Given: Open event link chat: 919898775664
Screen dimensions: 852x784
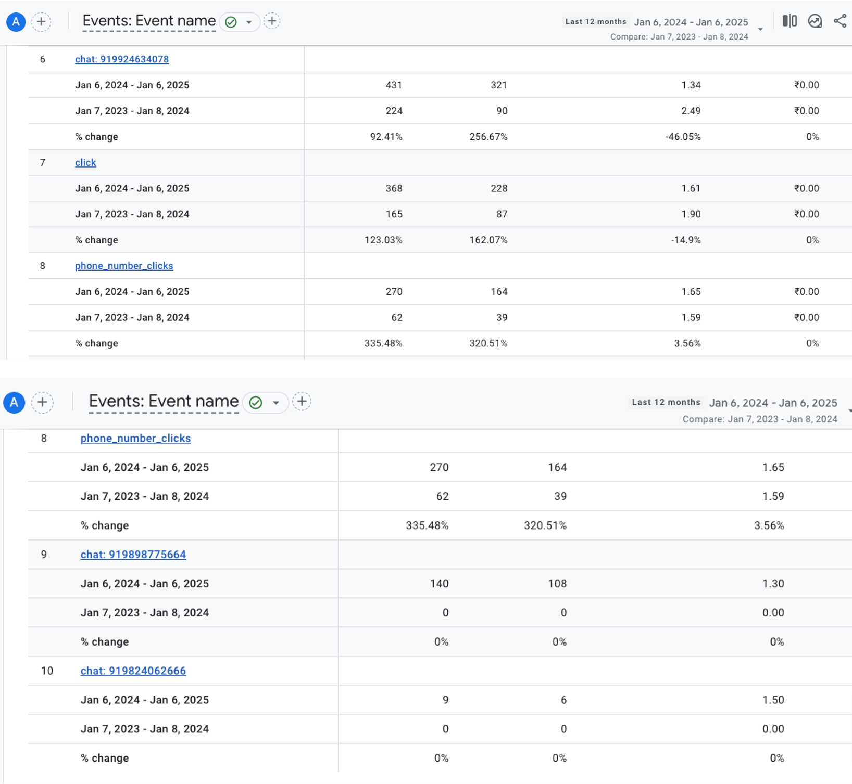Looking at the screenshot, I should tap(133, 555).
